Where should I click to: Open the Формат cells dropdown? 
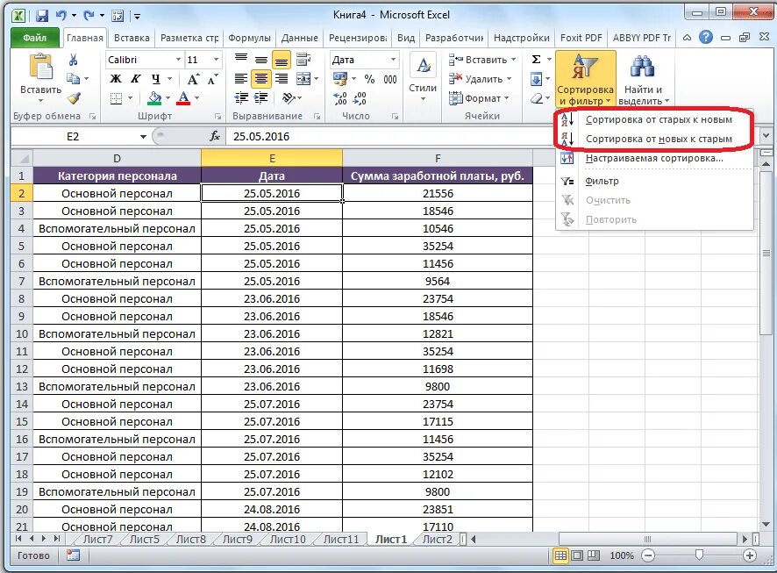pos(479,98)
